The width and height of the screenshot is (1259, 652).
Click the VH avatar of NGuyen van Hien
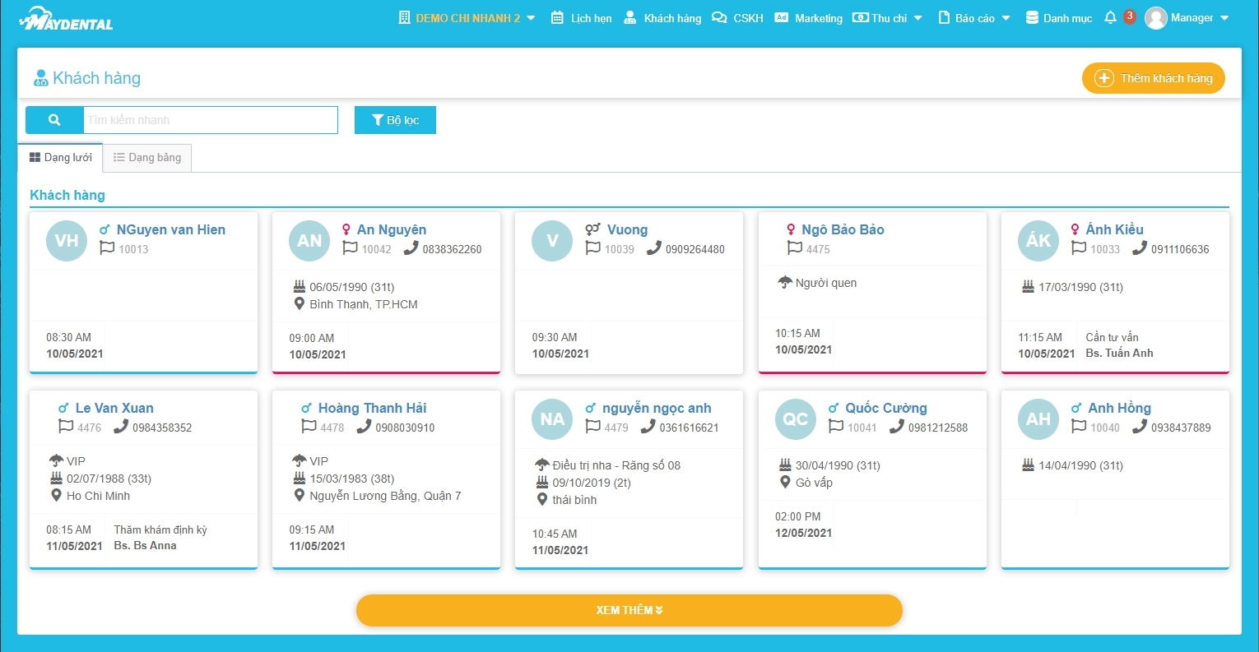click(x=67, y=241)
